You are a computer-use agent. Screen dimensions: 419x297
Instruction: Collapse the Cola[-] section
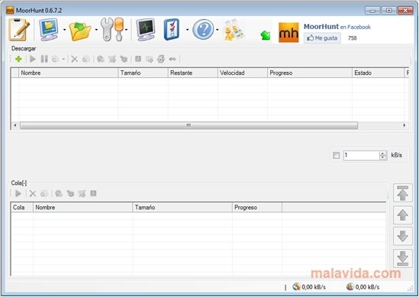pyautogui.click(x=19, y=182)
